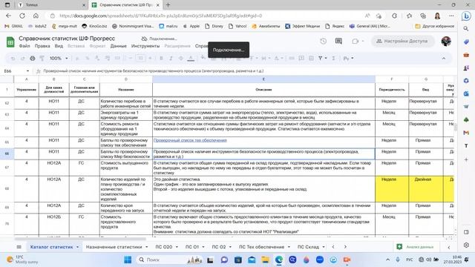The height and width of the screenshot is (267, 475).
Task: Open the Gmail icon in Edge sidebar
Action: click(466, 133)
